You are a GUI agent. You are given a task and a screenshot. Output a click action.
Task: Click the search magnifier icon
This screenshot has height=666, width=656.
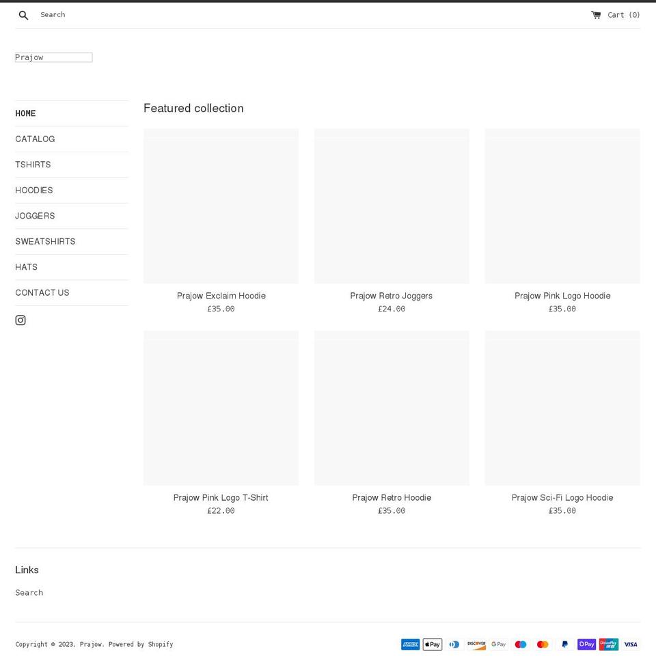pyautogui.click(x=23, y=15)
